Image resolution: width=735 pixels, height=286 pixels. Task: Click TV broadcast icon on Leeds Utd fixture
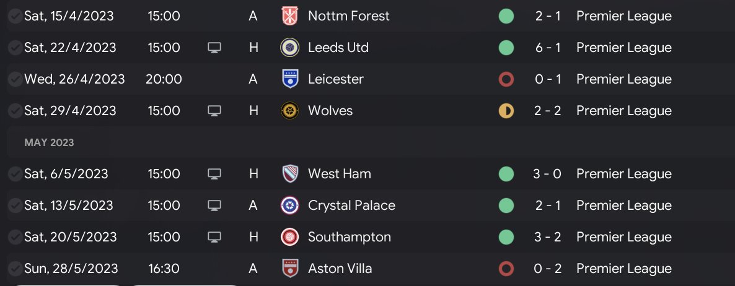[214, 48]
